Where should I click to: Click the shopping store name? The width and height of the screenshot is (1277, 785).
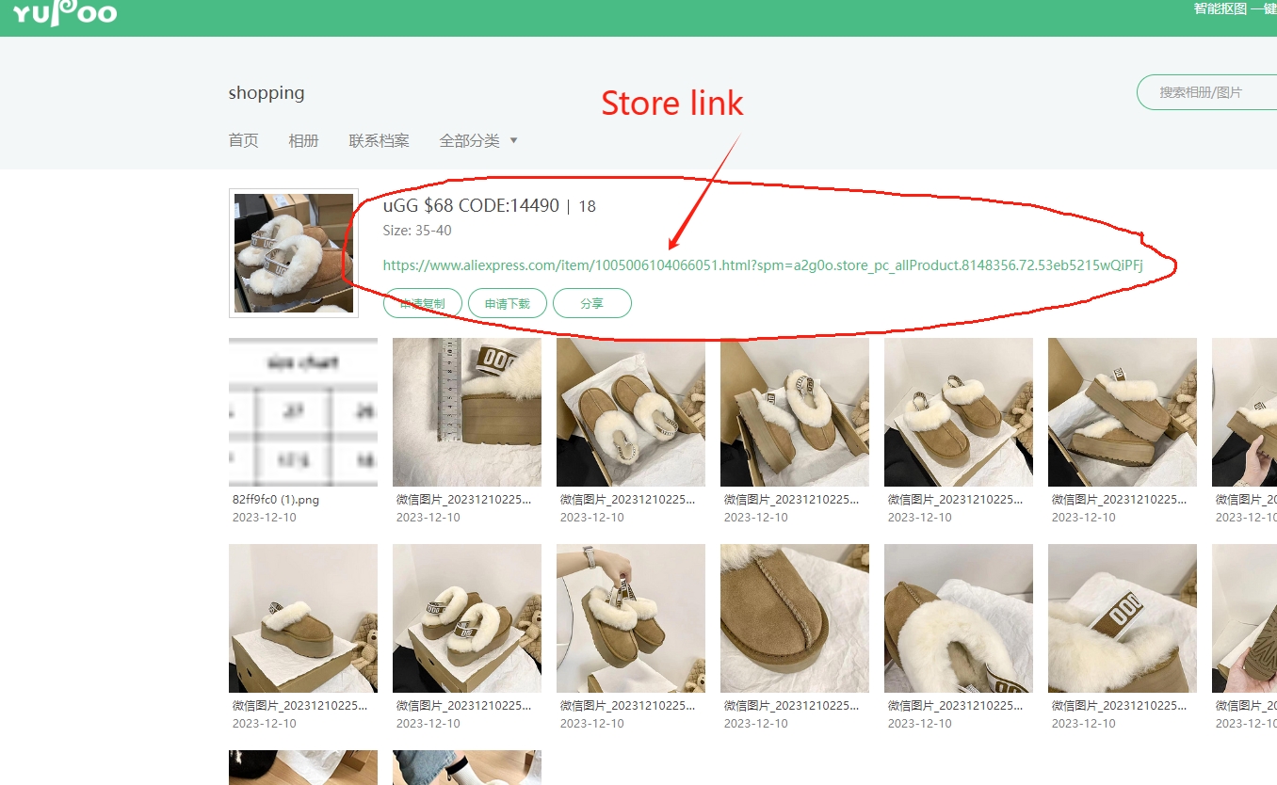(x=267, y=93)
